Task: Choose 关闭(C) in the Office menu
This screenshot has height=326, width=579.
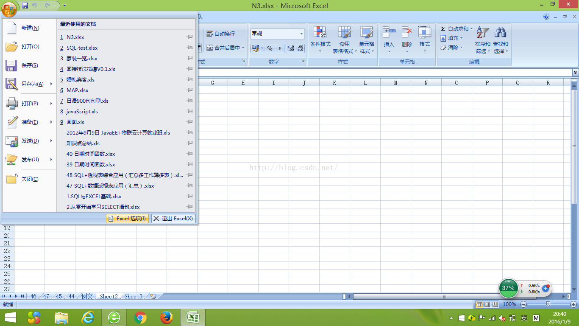Action: click(30, 179)
